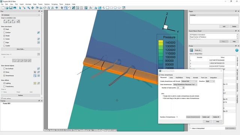Toggle the Shade zone layer checkbox
The image size is (240, 135).
4,36
